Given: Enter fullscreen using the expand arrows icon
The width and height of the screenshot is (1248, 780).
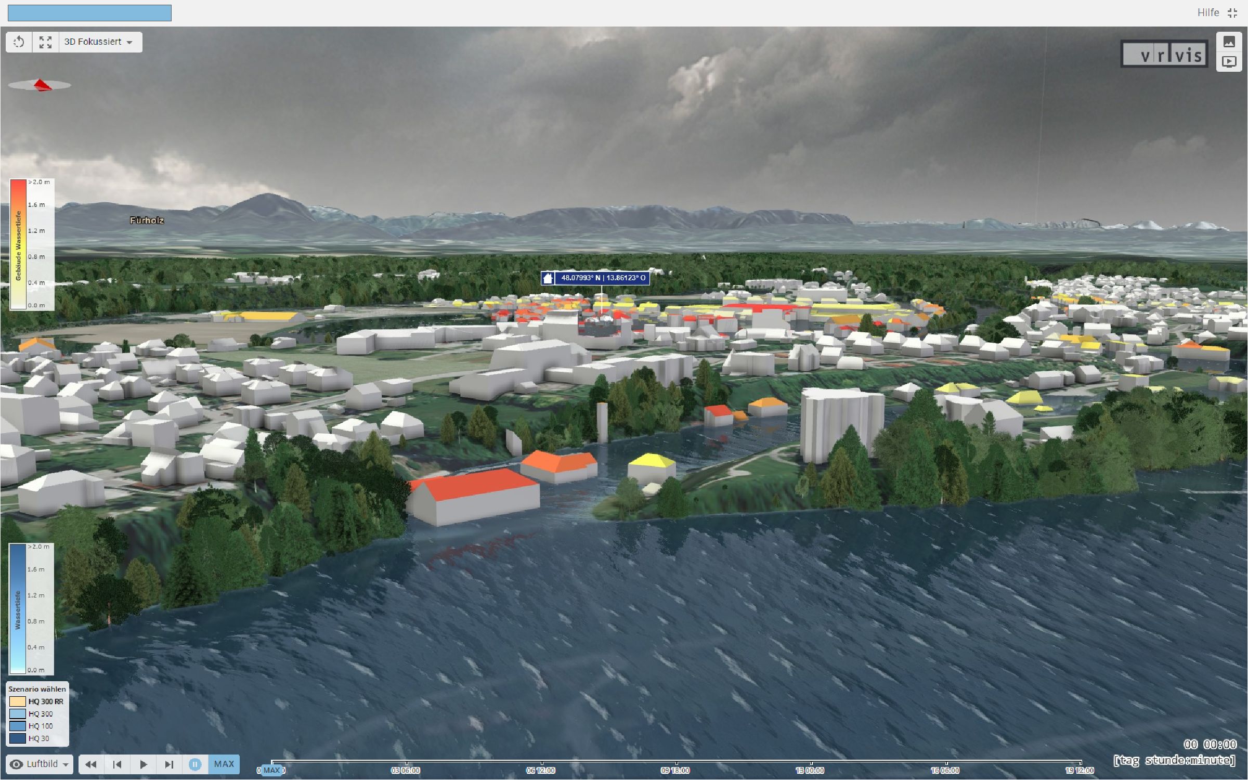Looking at the screenshot, I should pos(45,42).
